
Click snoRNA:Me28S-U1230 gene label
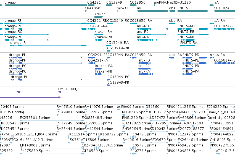pos(172,2)
